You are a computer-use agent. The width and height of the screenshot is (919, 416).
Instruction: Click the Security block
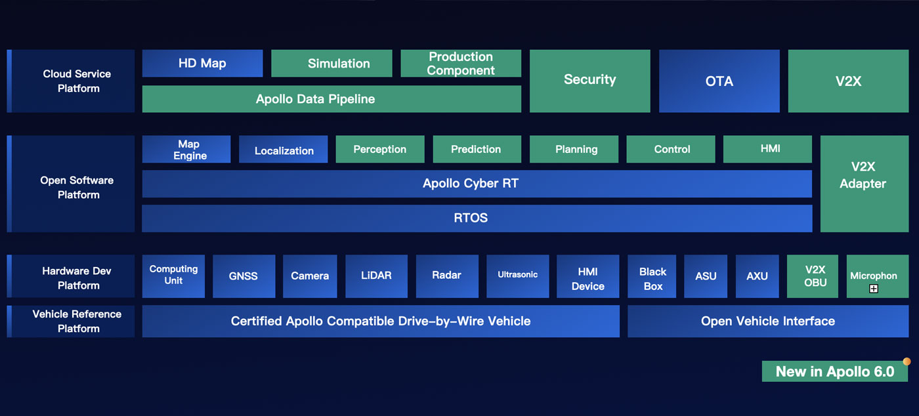(x=590, y=81)
